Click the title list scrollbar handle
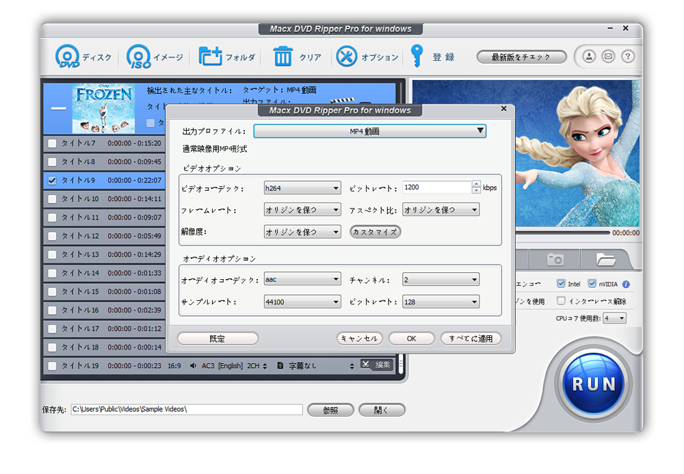This screenshot has height=474, width=684. coord(400,364)
